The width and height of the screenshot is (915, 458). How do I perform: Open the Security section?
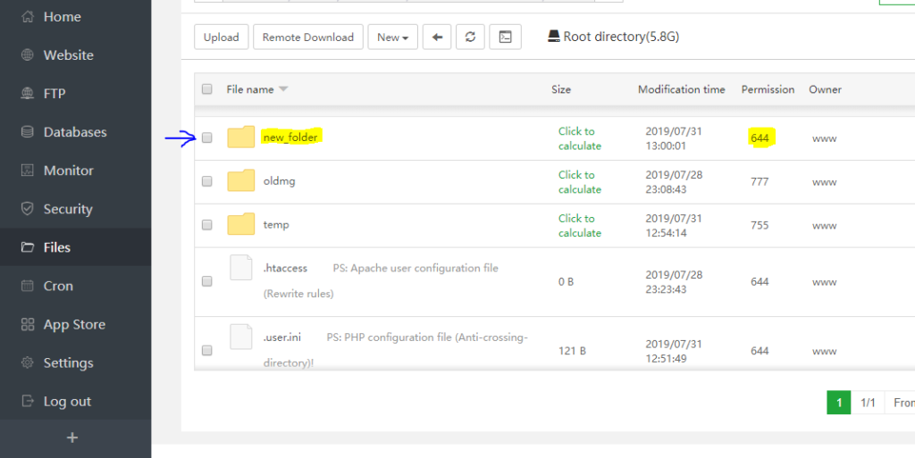coord(75,209)
